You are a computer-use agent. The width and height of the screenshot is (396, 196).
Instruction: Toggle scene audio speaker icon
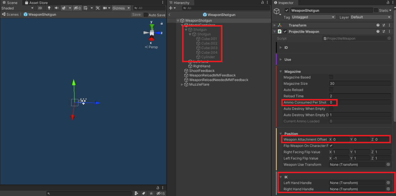click(x=57, y=8)
